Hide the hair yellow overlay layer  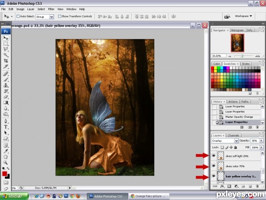pyautogui.click(x=214, y=176)
